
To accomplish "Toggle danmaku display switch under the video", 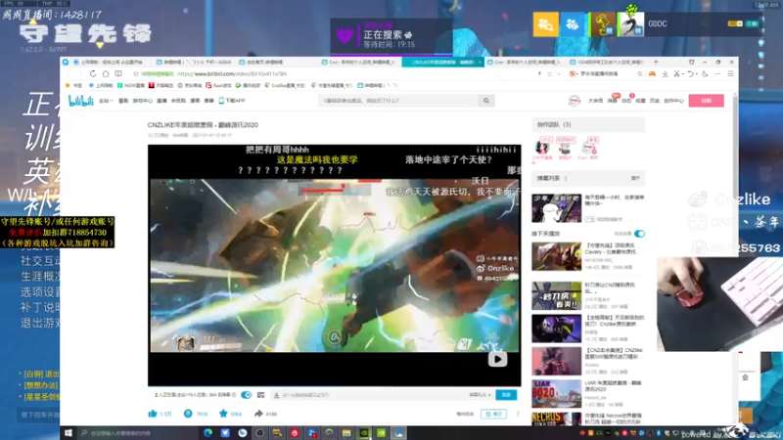I will [x=247, y=395].
